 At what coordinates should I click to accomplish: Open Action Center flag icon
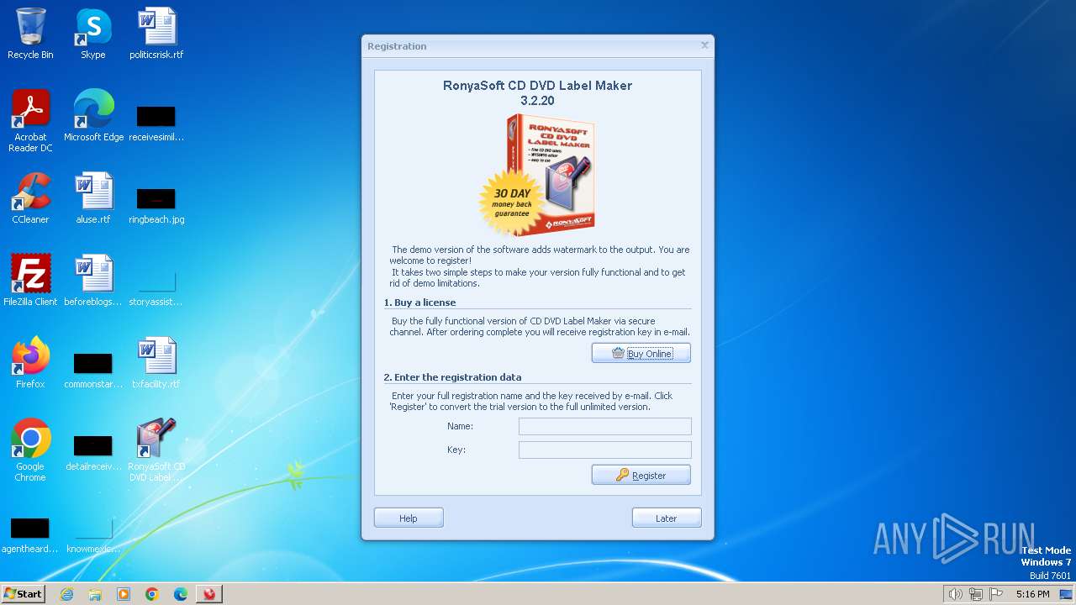(x=997, y=594)
